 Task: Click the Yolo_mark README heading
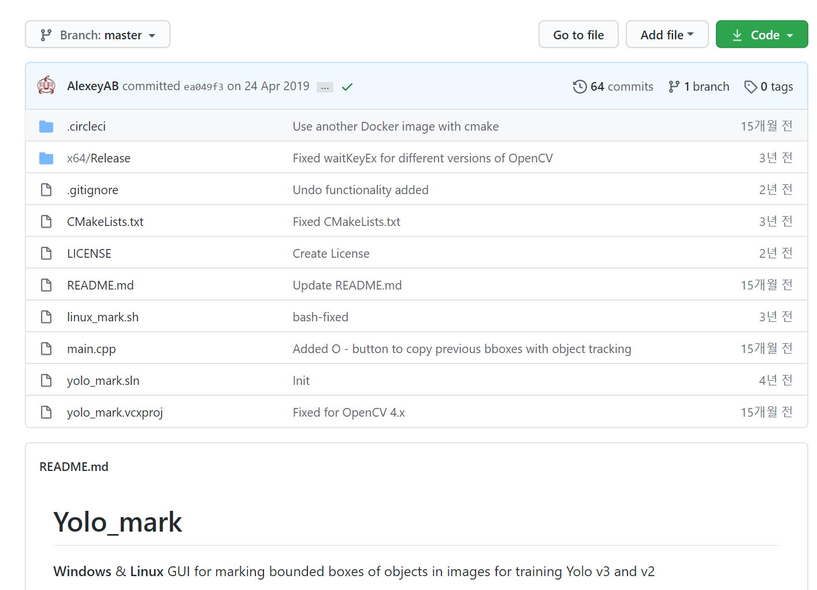click(x=118, y=522)
